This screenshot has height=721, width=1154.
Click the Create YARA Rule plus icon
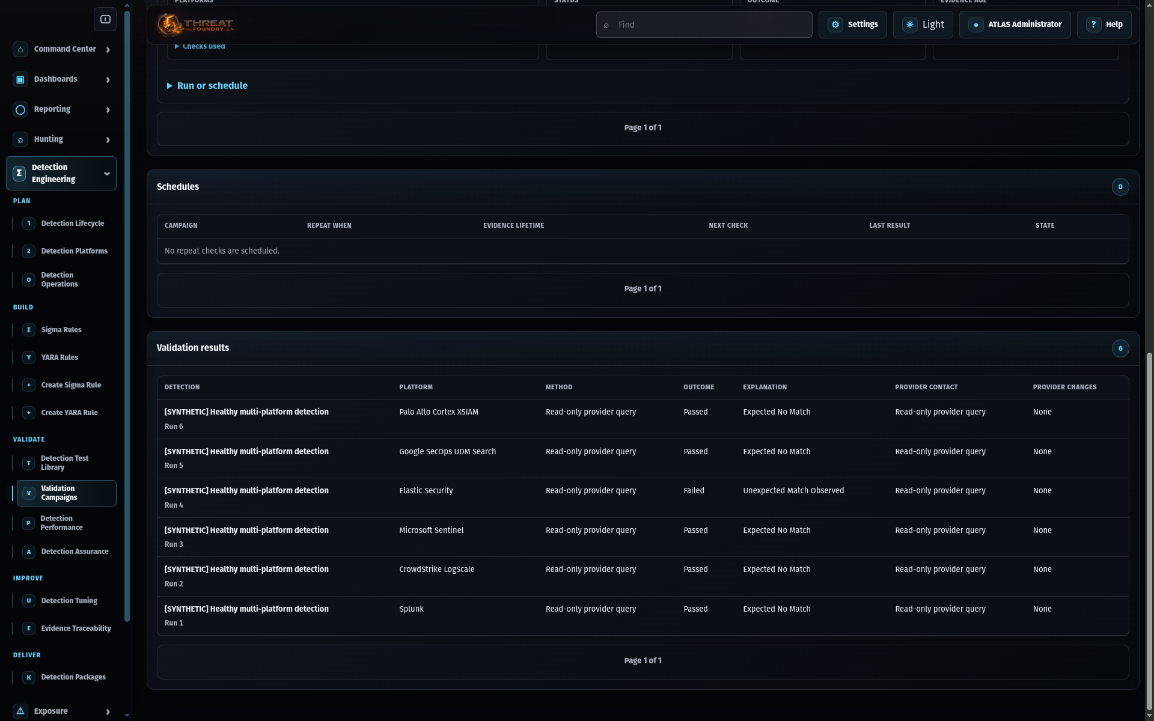[29, 413]
